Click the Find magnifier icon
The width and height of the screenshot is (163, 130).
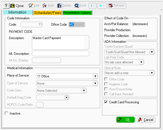tap(77, 6)
